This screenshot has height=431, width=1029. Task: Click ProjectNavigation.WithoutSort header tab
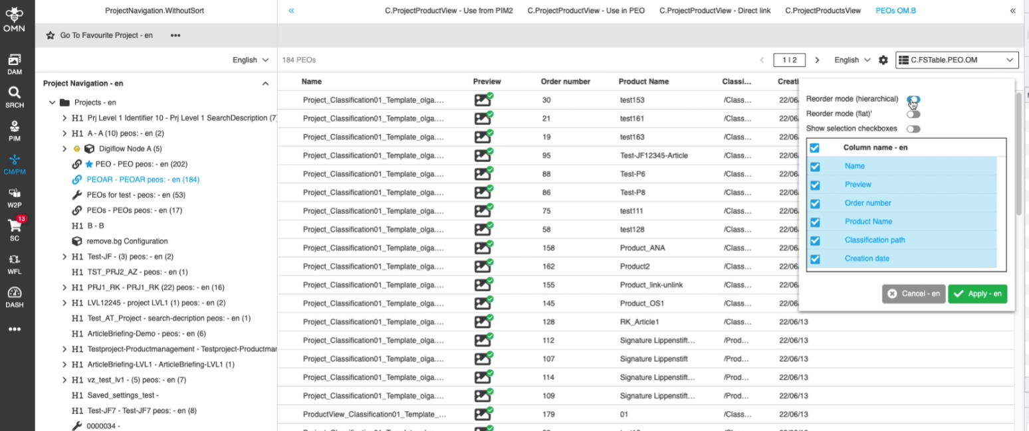[x=155, y=11]
